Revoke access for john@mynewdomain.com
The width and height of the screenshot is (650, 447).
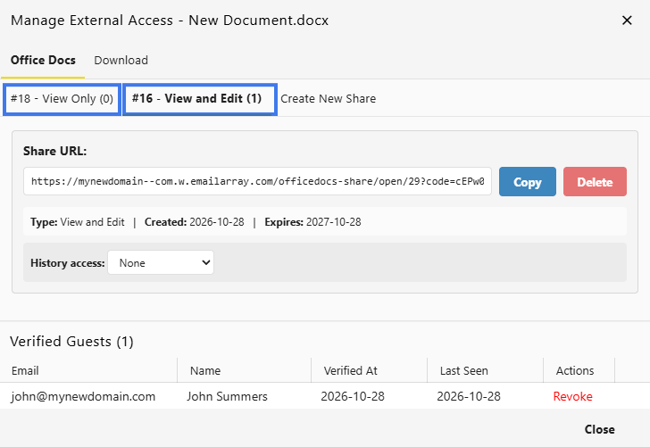pyautogui.click(x=572, y=396)
